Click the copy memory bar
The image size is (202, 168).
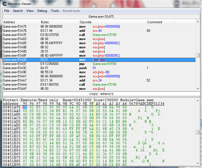click(x=101, y=94)
